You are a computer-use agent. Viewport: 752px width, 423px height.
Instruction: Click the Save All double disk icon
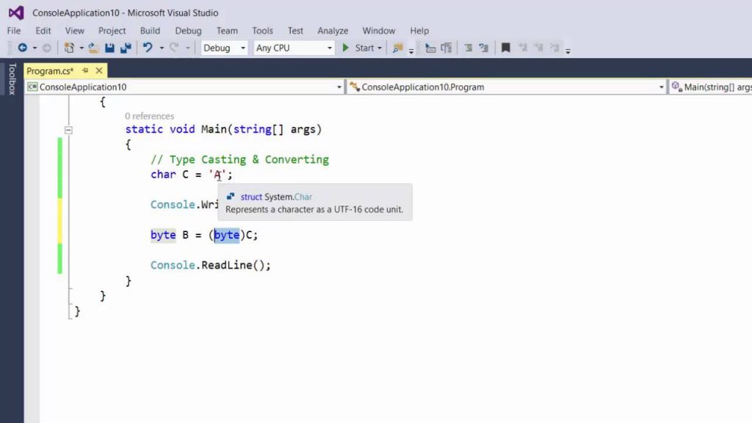point(126,48)
